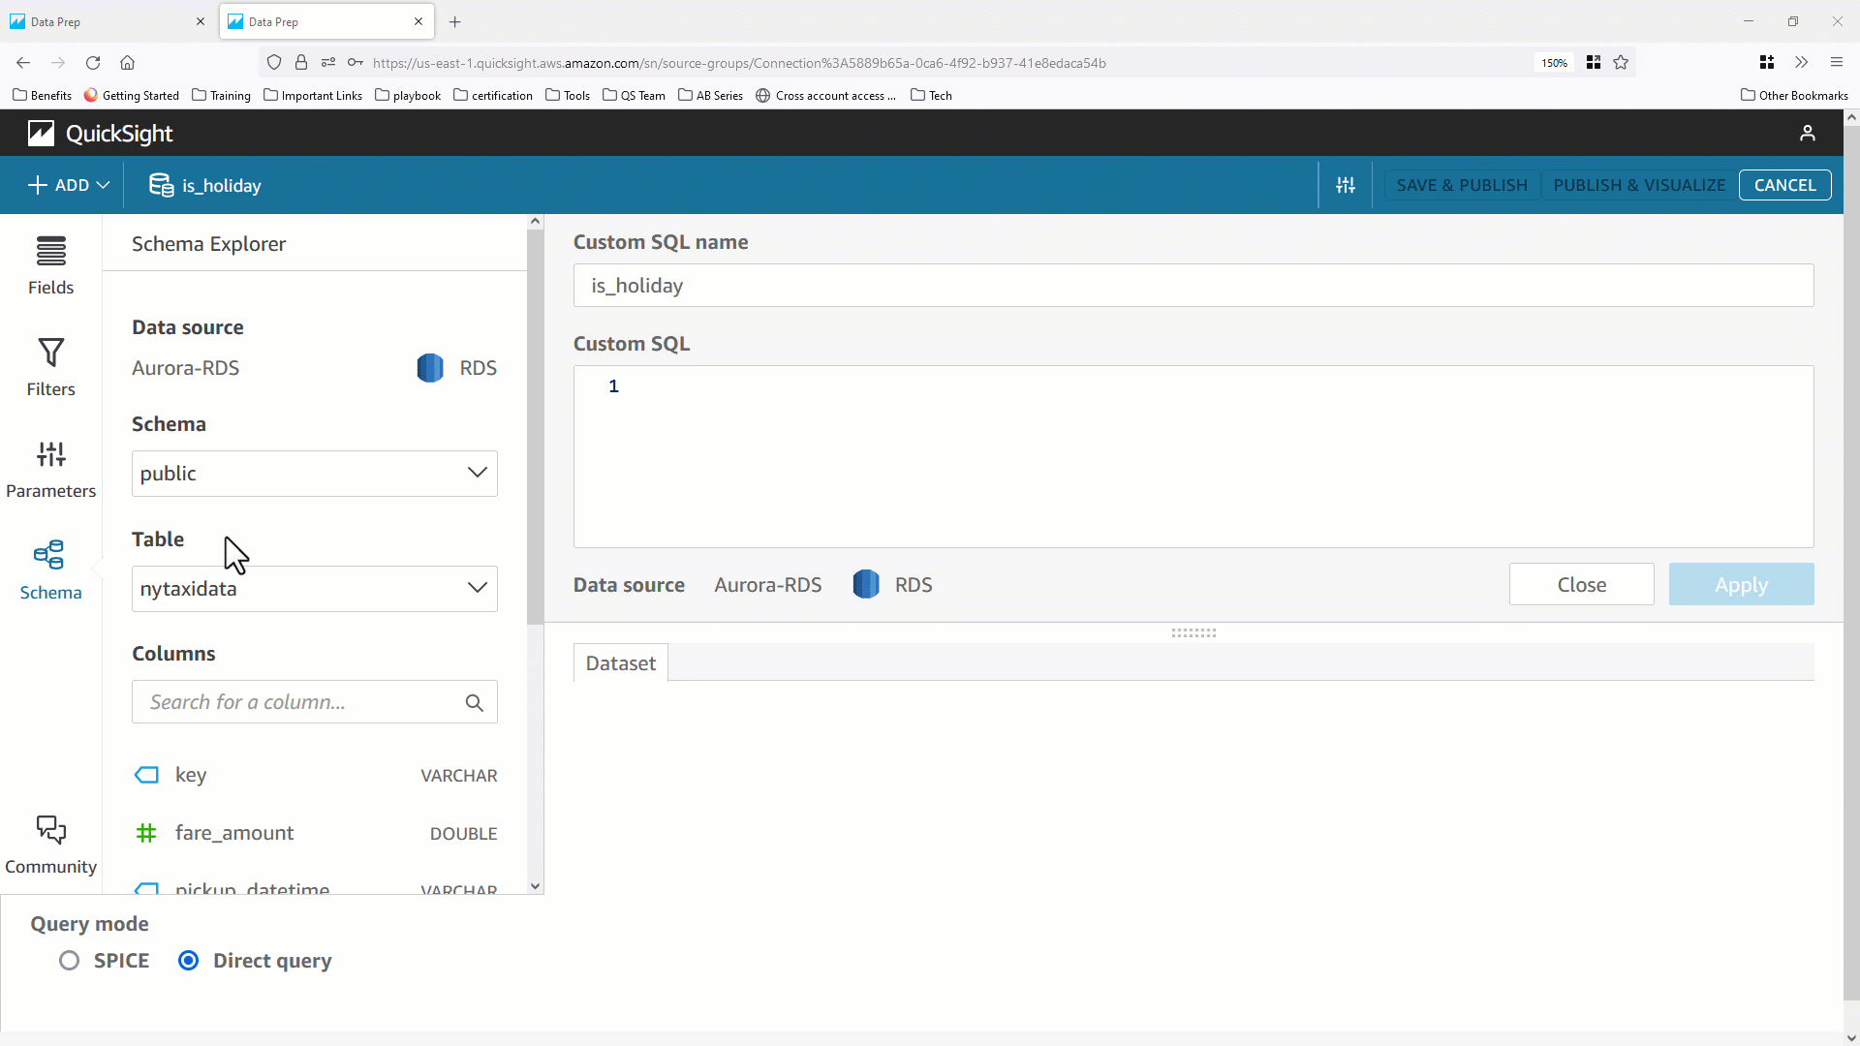Expand the ADD dropdown
This screenshot has height=1046, width=1860.
click(x=67, y=185)
